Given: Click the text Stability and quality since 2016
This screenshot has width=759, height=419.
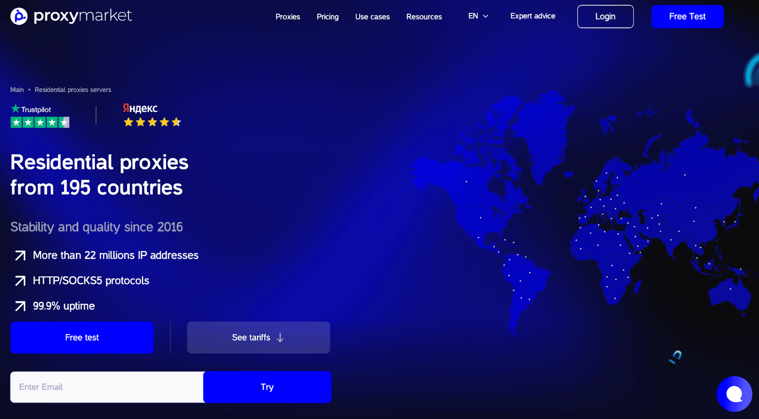Looking at the screenshot, I should point(97,227).
